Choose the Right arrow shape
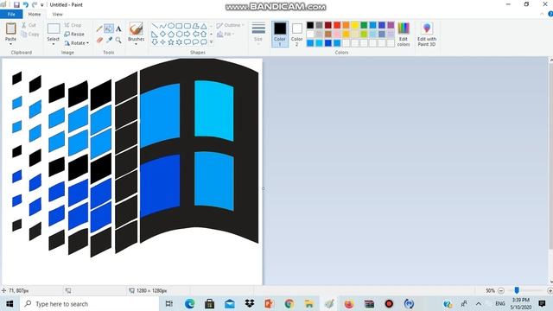Image resolution: width=553 pixels, height=311 pixels. (188, 35)
